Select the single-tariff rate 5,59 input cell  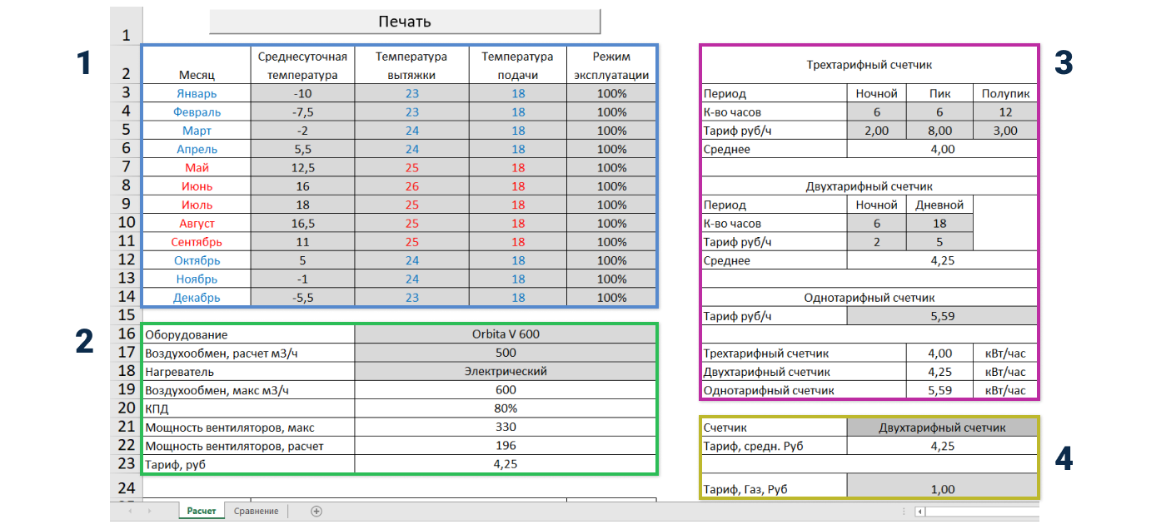942,316
